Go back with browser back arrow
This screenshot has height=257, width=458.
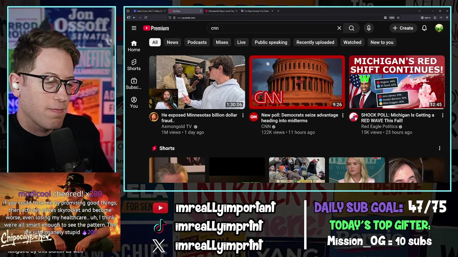click(134, 17)
